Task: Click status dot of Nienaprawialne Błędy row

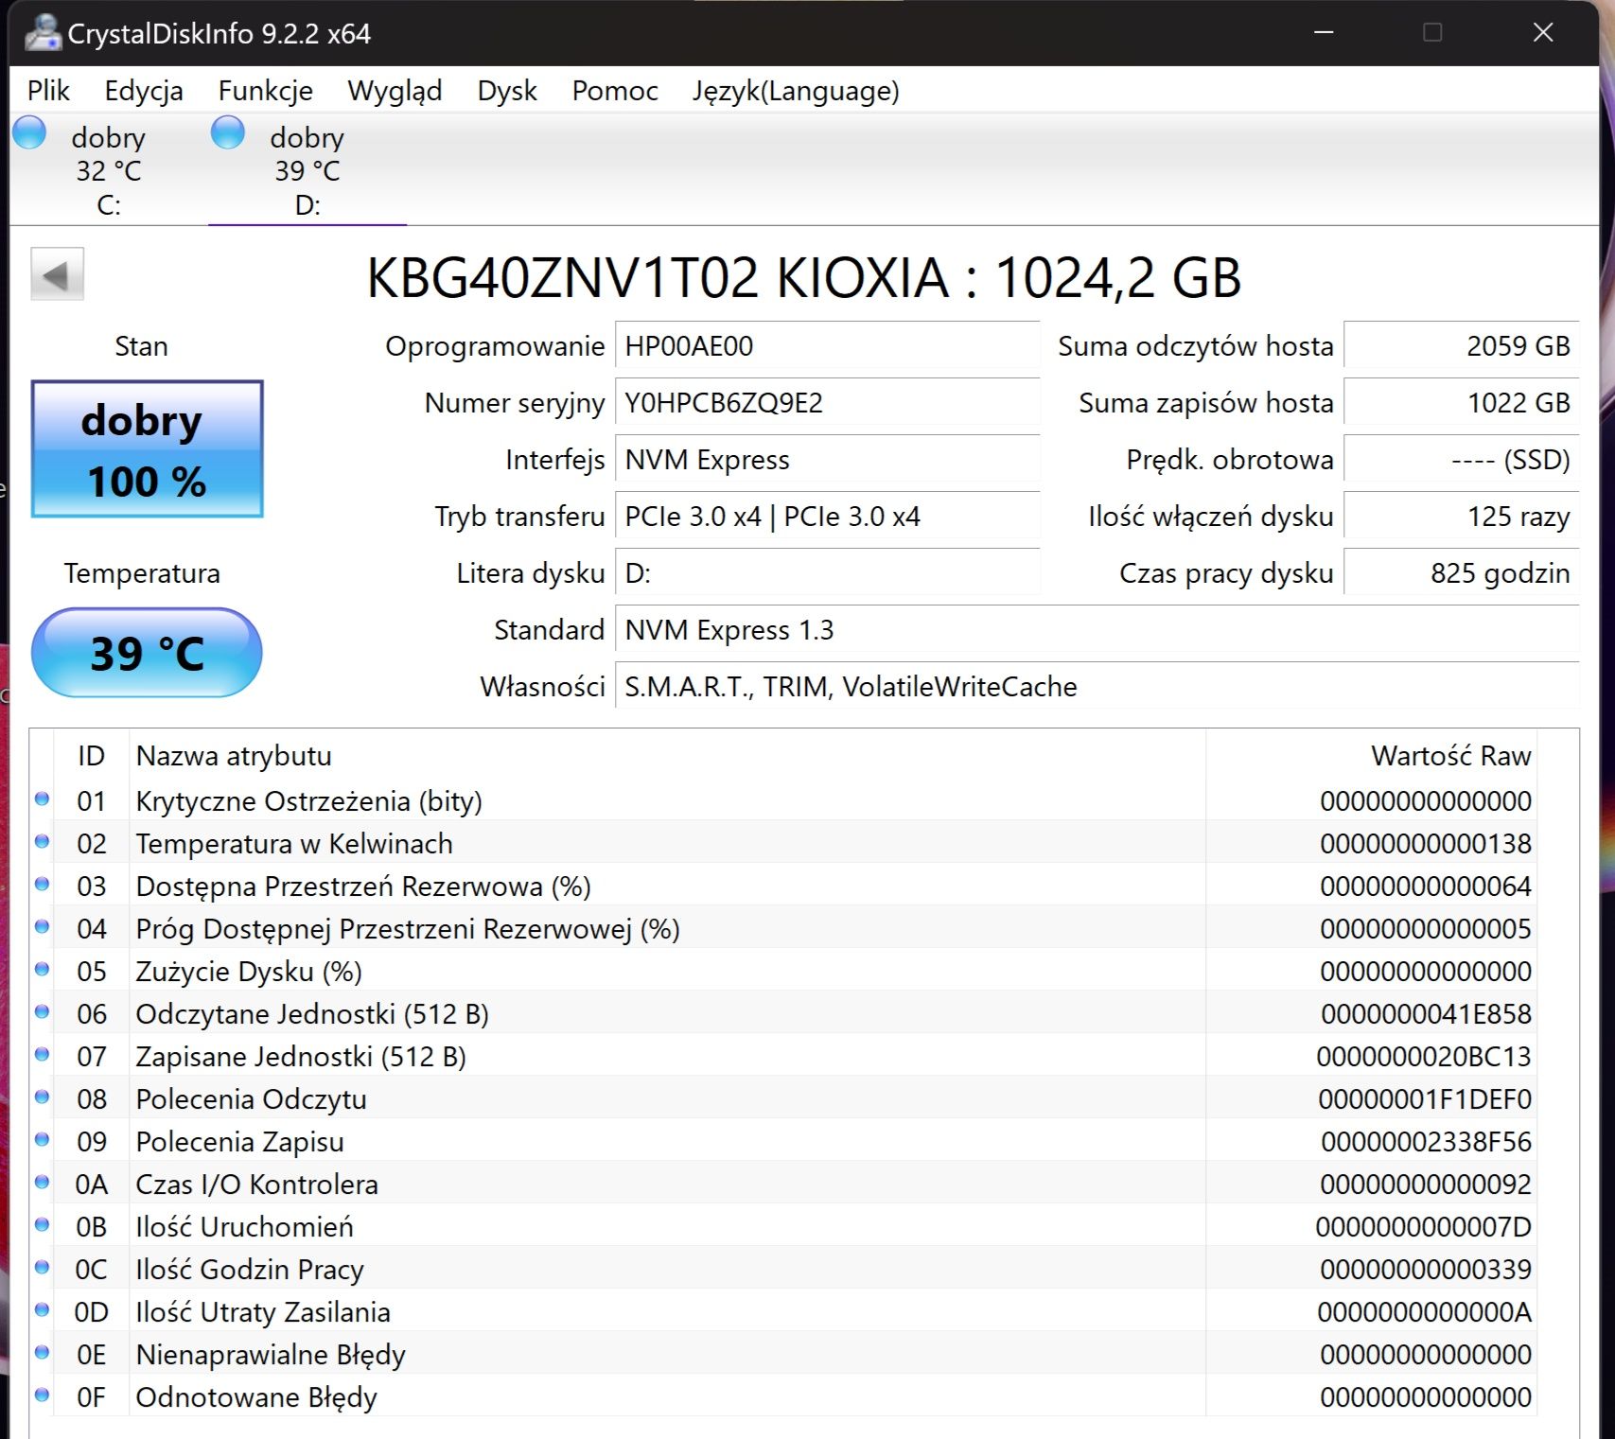Action: click(x=42, y=1353)
